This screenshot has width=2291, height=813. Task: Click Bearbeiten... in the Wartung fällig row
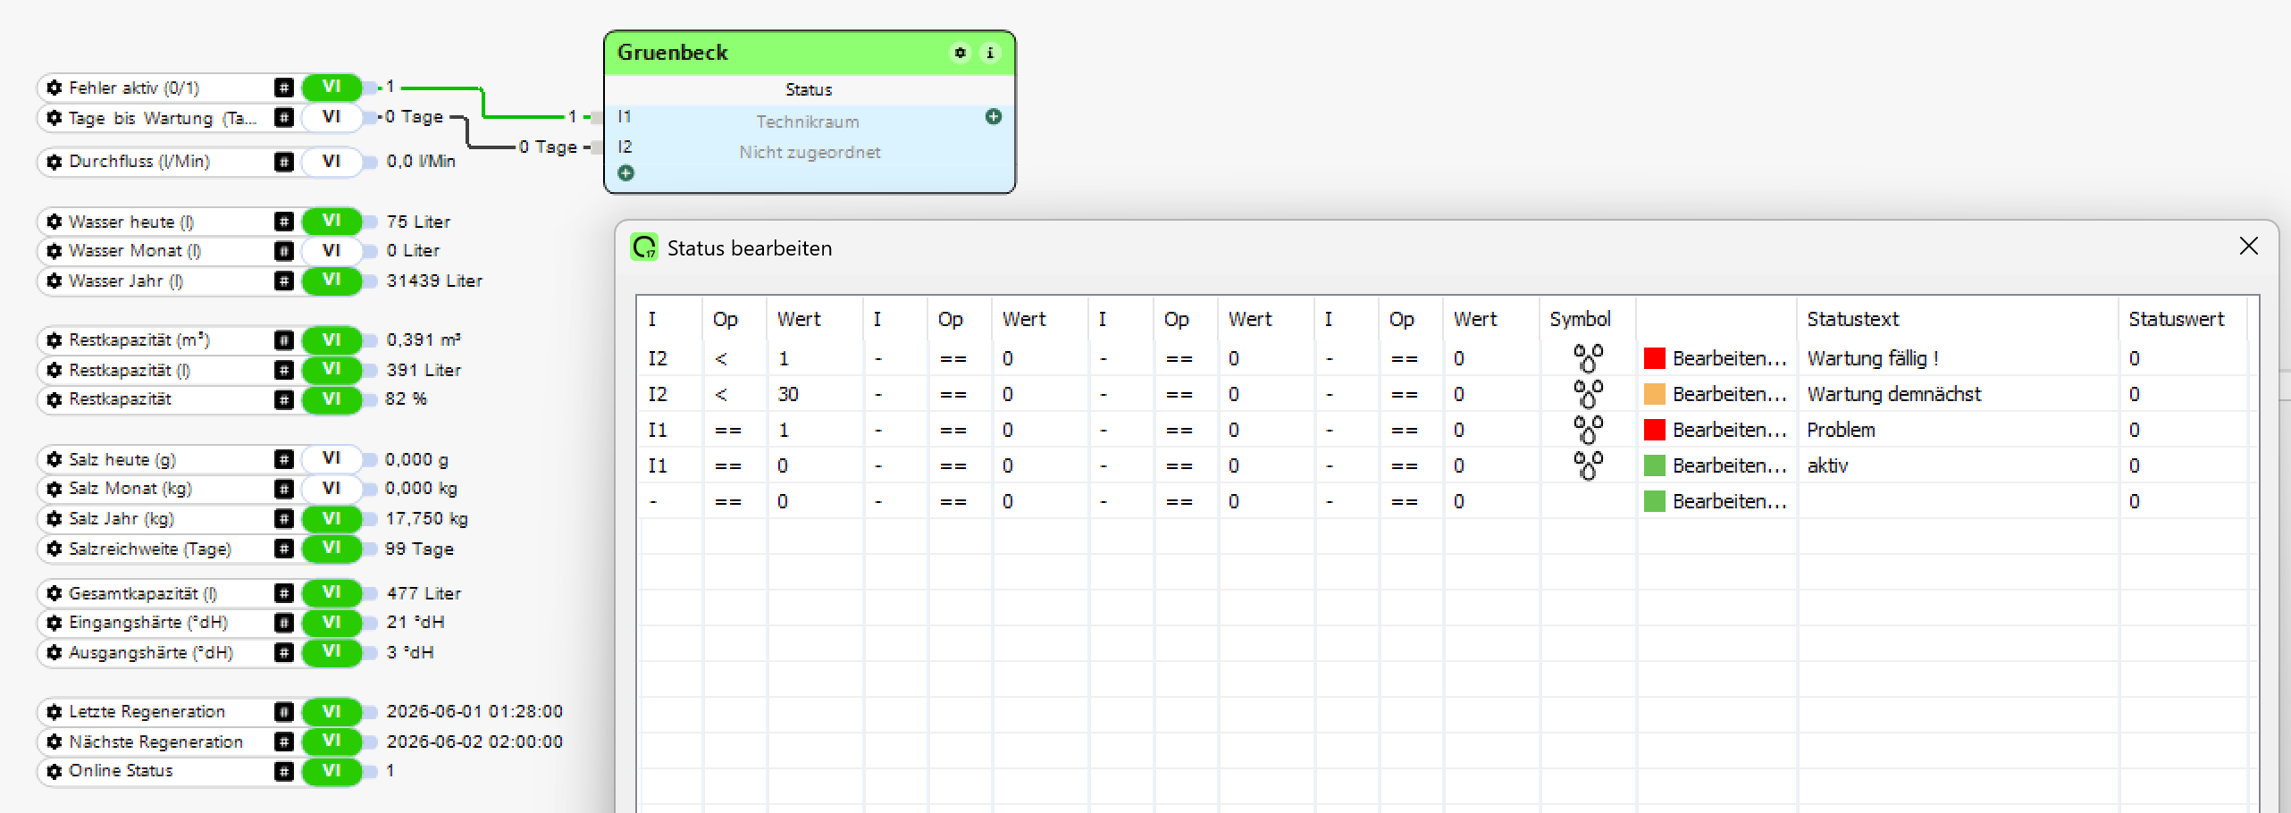tap(1730, 358)
